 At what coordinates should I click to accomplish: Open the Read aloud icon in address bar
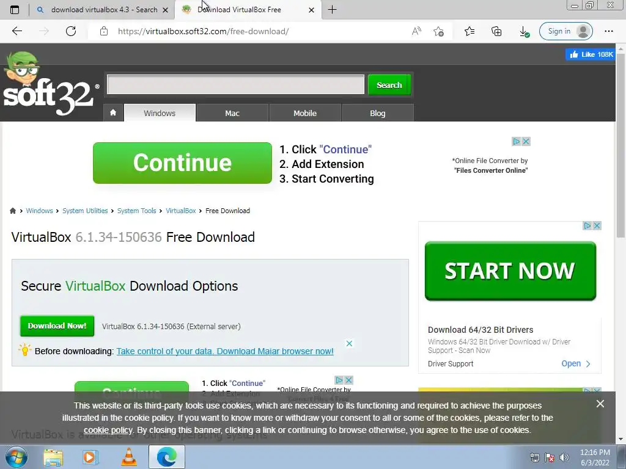(x=416, y=31)
